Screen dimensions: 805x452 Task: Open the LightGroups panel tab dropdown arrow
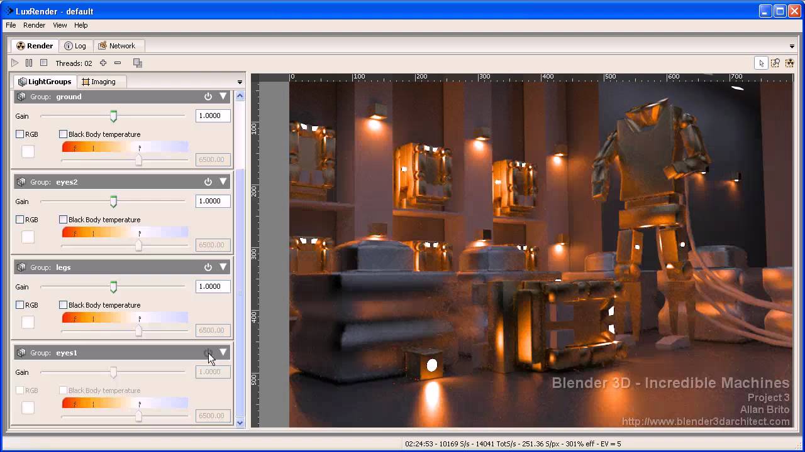click(x=240, y=82)
